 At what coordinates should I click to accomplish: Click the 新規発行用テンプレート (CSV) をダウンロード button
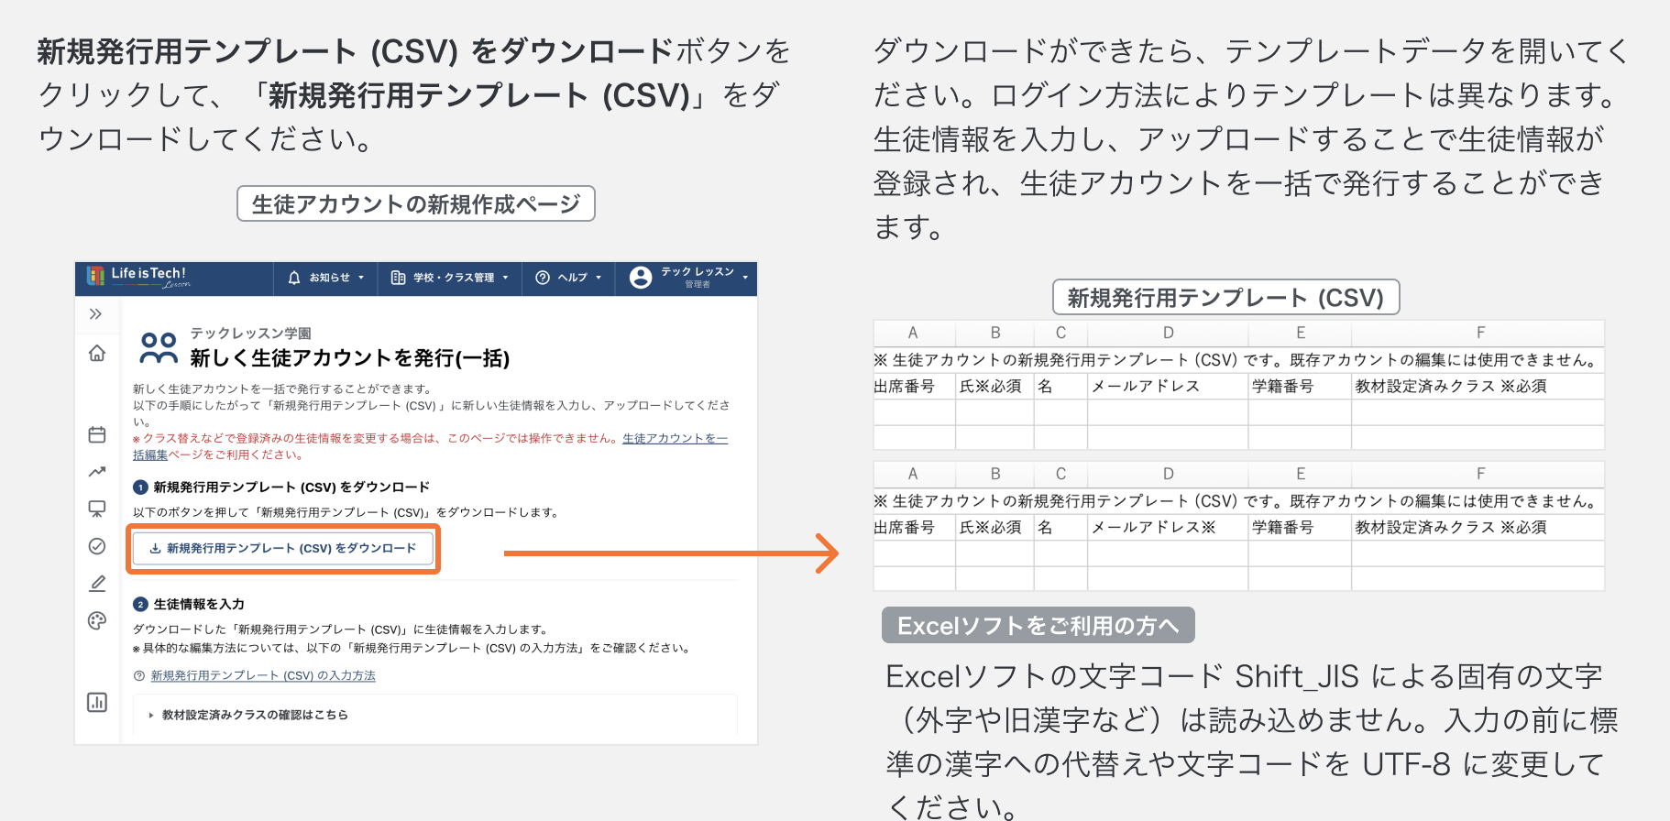point(283,548)
